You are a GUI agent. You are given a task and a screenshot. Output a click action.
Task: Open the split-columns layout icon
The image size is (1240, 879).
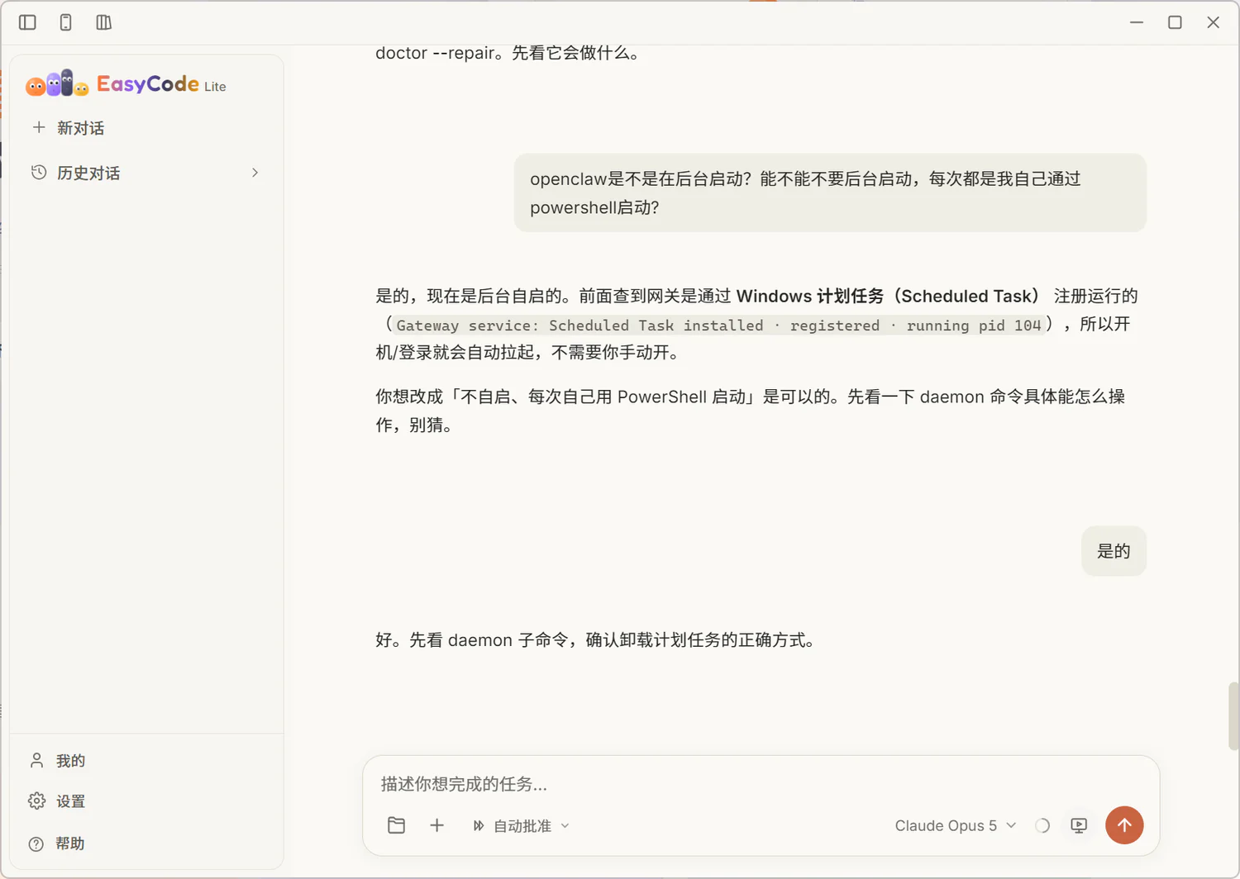103,22
